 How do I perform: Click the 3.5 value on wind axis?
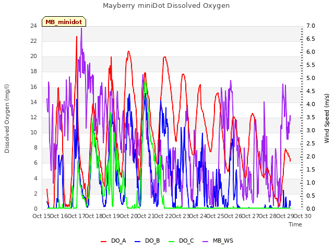pyautogui.click(x=311, y=117)
